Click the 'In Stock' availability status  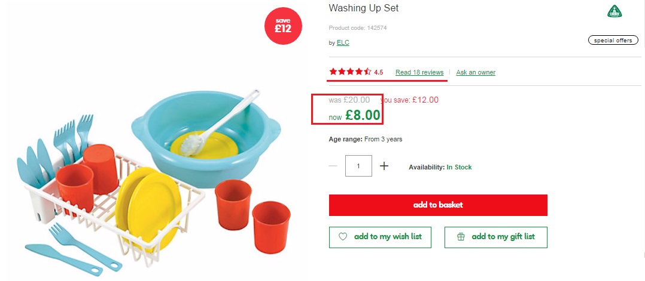pyautogui.click(x=459, y=167)
